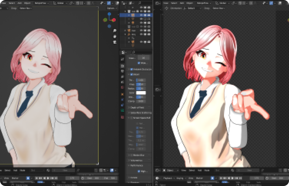Jump to previous keyframe in right timeline
289x186 pixels.
point(225,178)
